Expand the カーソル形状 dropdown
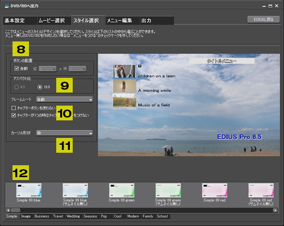284x226 pixels. [65, 133]
